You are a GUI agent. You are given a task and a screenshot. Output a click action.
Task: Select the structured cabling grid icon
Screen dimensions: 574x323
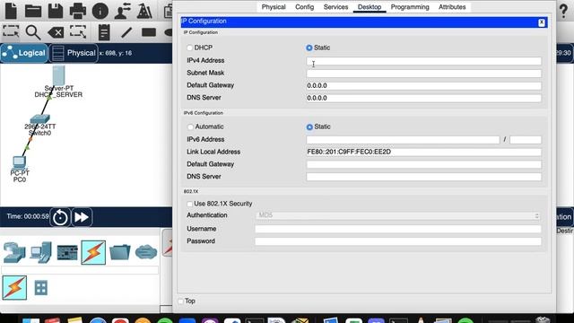(40, 288)
